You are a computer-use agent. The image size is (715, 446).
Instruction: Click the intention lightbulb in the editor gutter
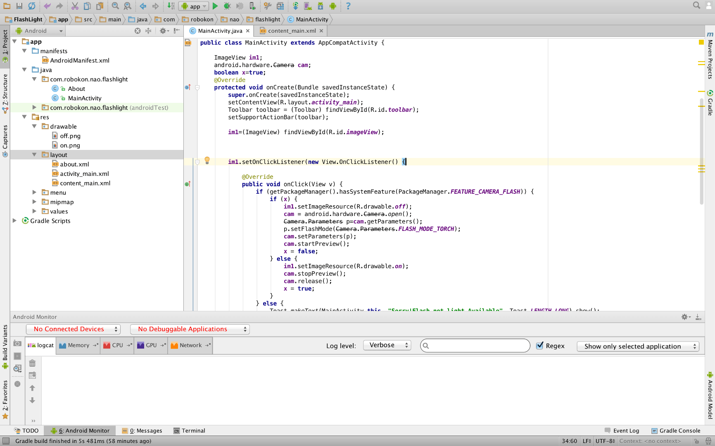click(x=207, y=161)
